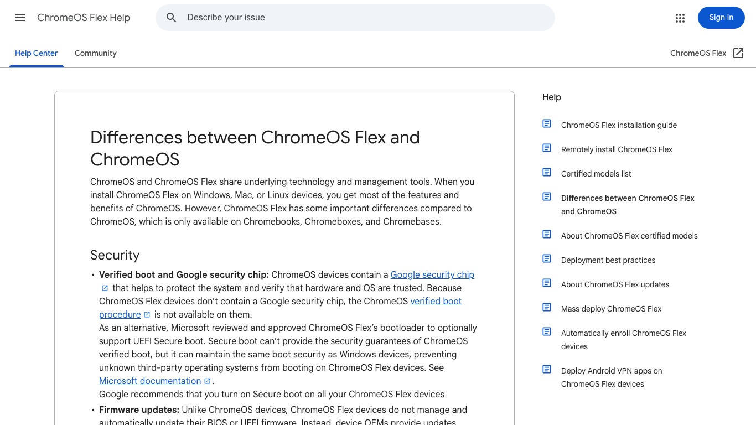Switch to the Community tab

coord(96,53)
